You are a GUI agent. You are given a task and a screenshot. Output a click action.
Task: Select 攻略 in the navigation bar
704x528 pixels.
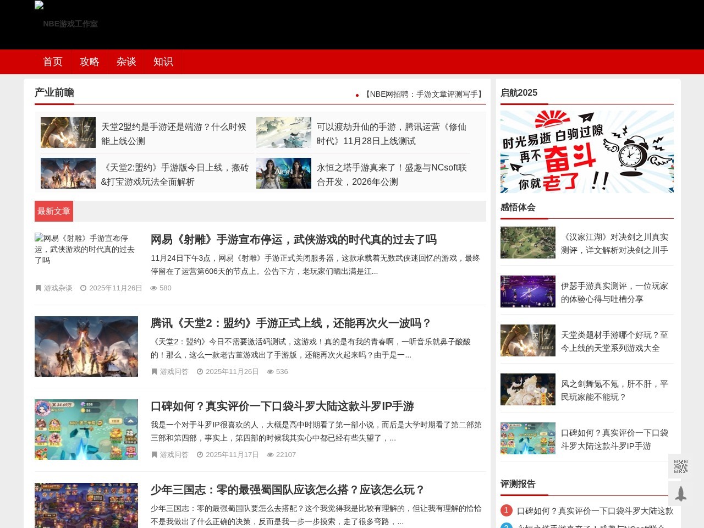[x=90, y=62]
